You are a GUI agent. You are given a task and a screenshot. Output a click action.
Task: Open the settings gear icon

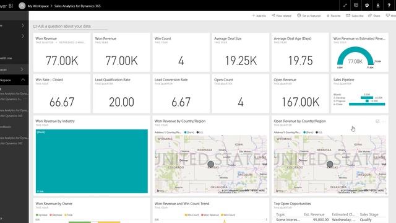(367, 6)
